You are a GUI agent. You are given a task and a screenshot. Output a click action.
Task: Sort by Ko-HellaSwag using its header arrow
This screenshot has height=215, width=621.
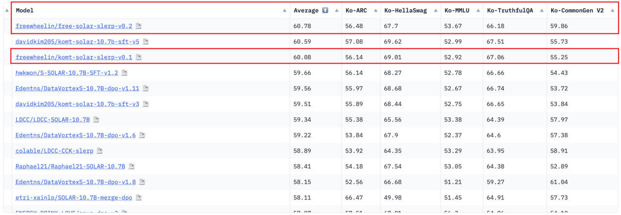click(x=434, y=10)
